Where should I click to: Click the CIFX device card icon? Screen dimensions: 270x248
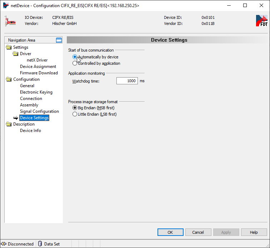10,21
